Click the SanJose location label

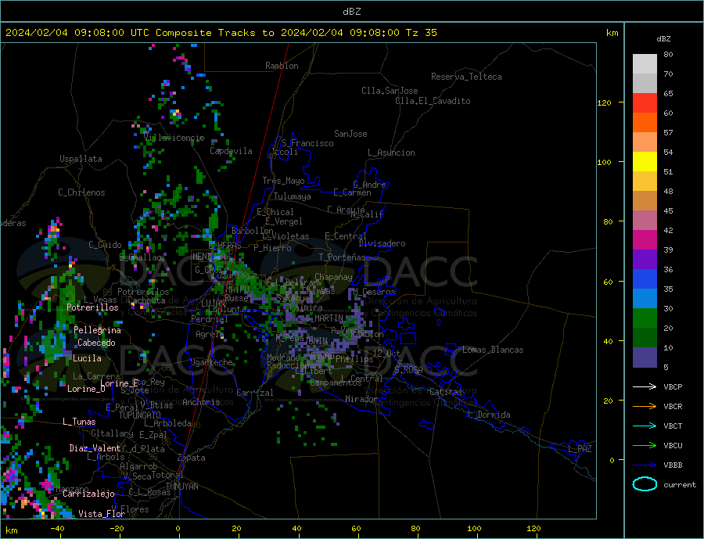point(350,134)
